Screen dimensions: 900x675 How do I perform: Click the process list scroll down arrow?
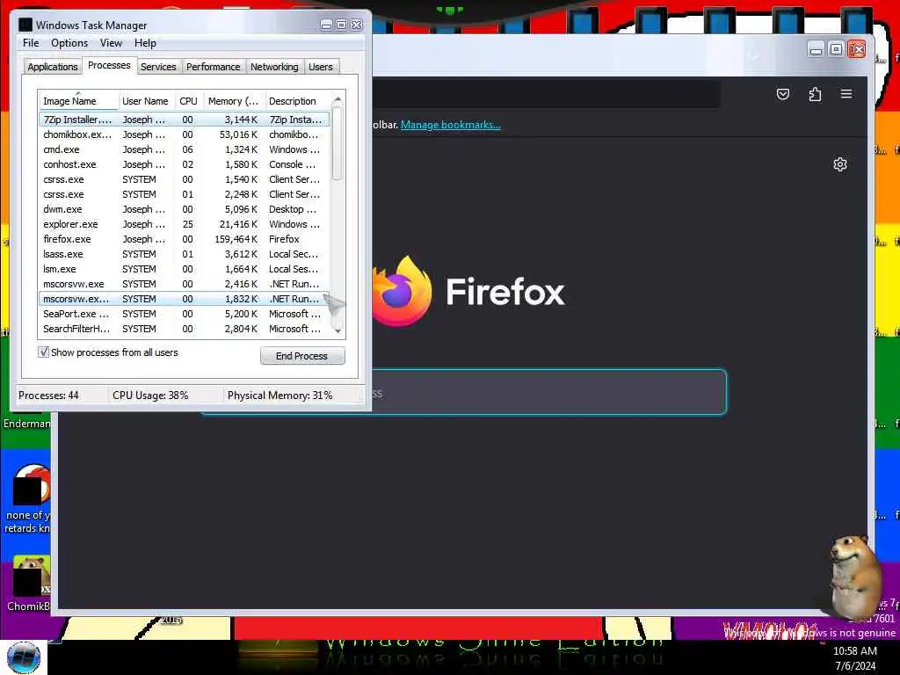(x=337, y=330)
